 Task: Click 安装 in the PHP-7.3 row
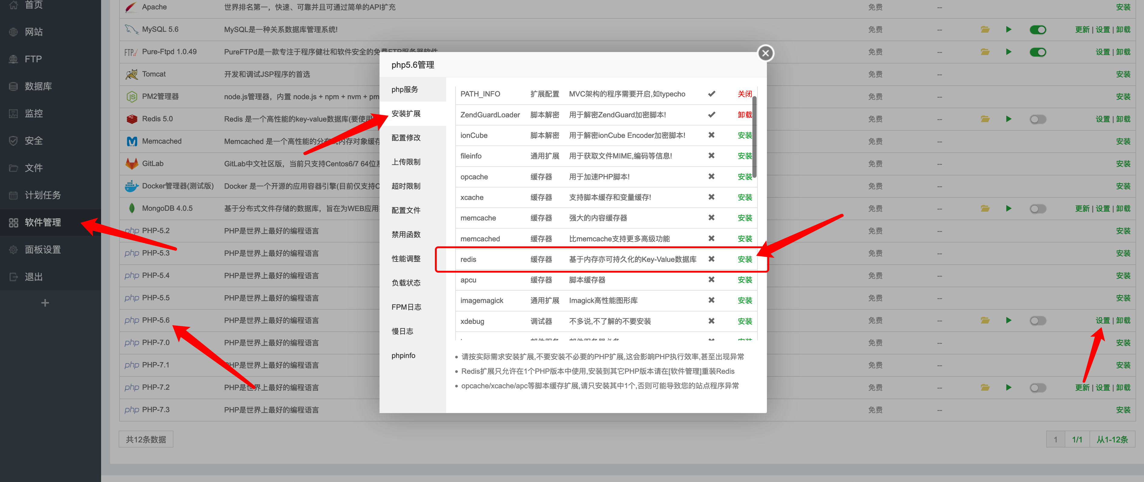pyautogui.click(x=1123, y=410)
